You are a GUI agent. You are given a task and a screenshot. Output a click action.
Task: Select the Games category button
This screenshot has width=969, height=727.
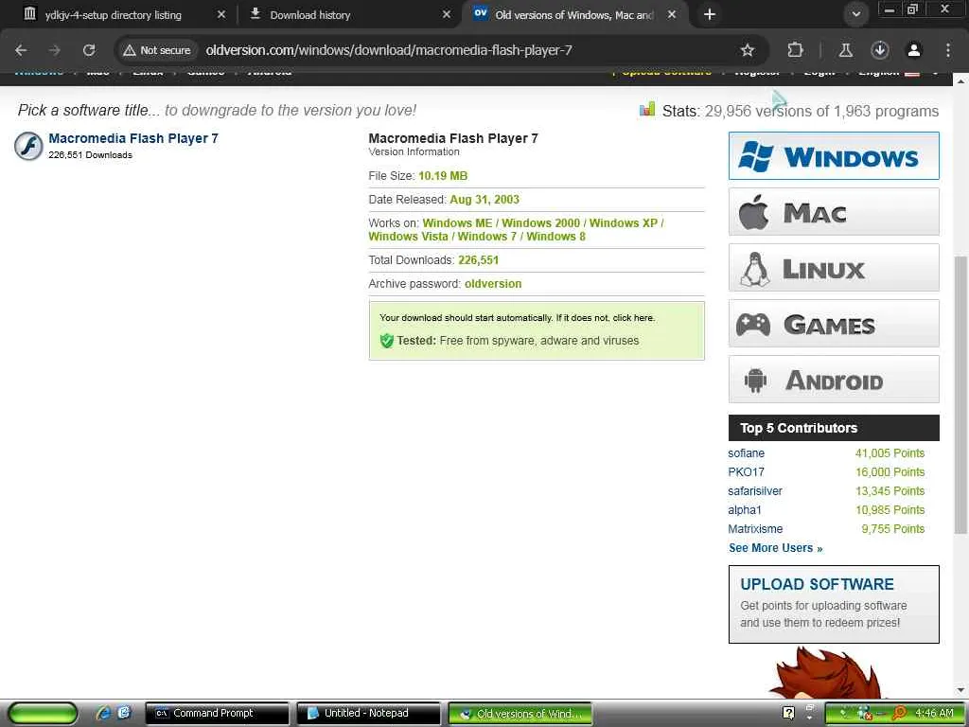834,324
